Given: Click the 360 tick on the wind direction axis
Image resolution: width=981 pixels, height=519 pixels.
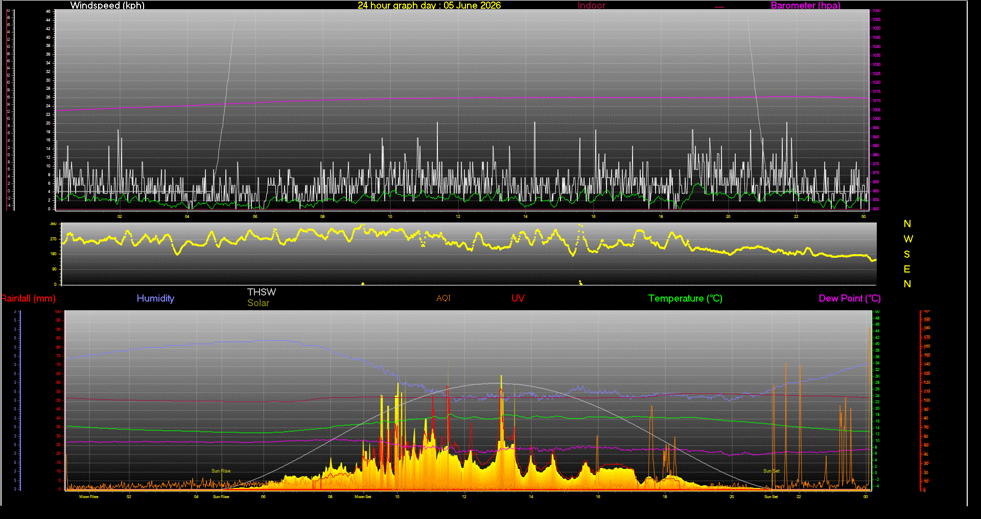Looking at the screenshot, I should pos(53,224).
